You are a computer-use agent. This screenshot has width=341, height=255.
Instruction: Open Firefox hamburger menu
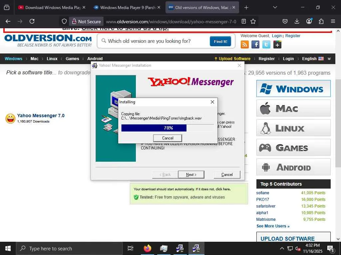[333, 21]
